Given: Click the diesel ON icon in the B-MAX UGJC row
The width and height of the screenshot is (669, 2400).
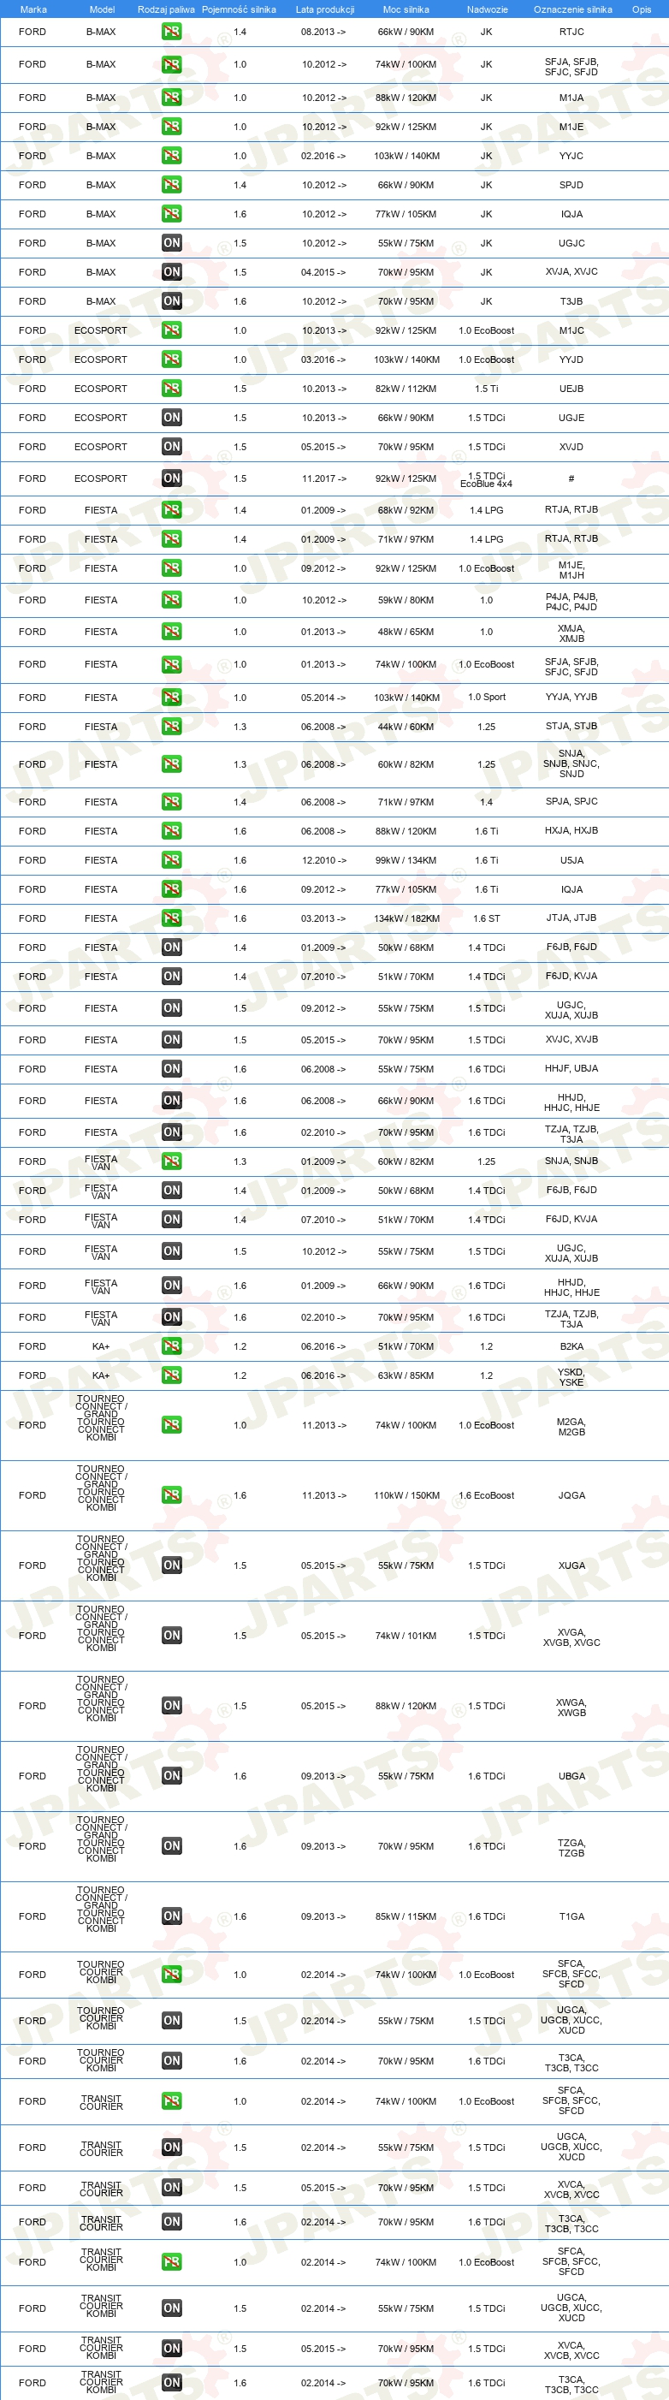Looking at the screenshot, I should pyautogui.click(x=171, y=243).
